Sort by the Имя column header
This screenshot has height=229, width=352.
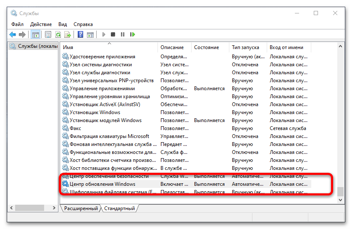109,47
